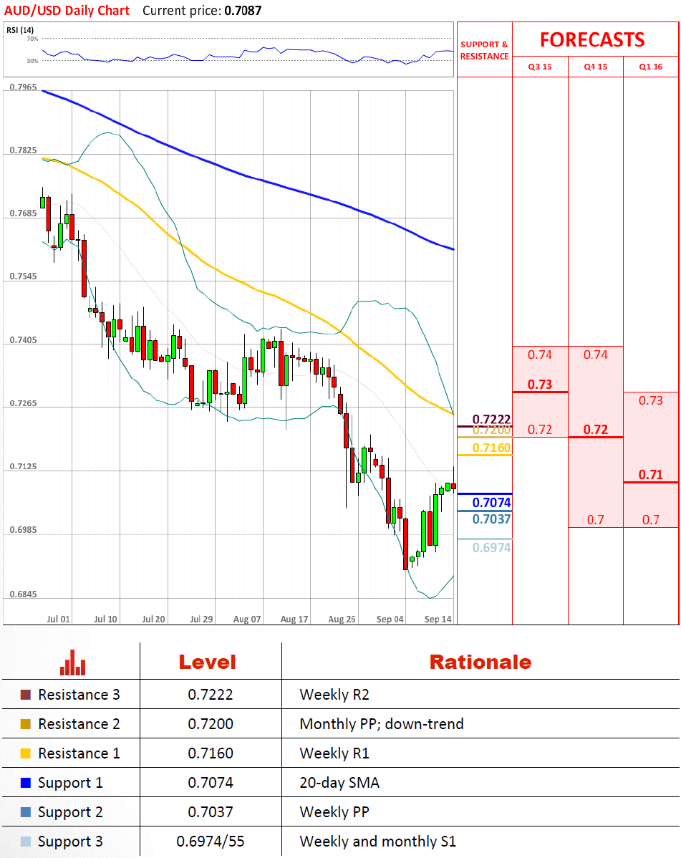This screenshot has width=681, height=858.
Task: Click the RSI (14) label
Action: (x=19, y=30)
